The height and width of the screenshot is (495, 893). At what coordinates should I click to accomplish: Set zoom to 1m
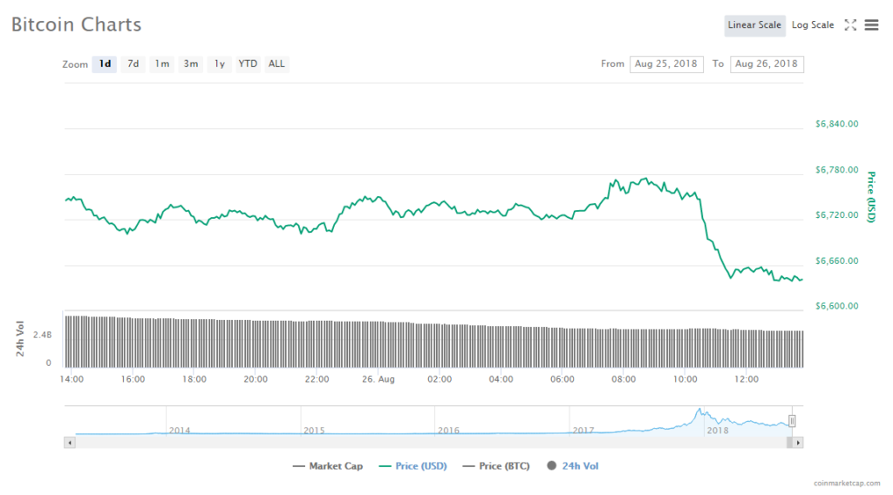pos(162,64)
